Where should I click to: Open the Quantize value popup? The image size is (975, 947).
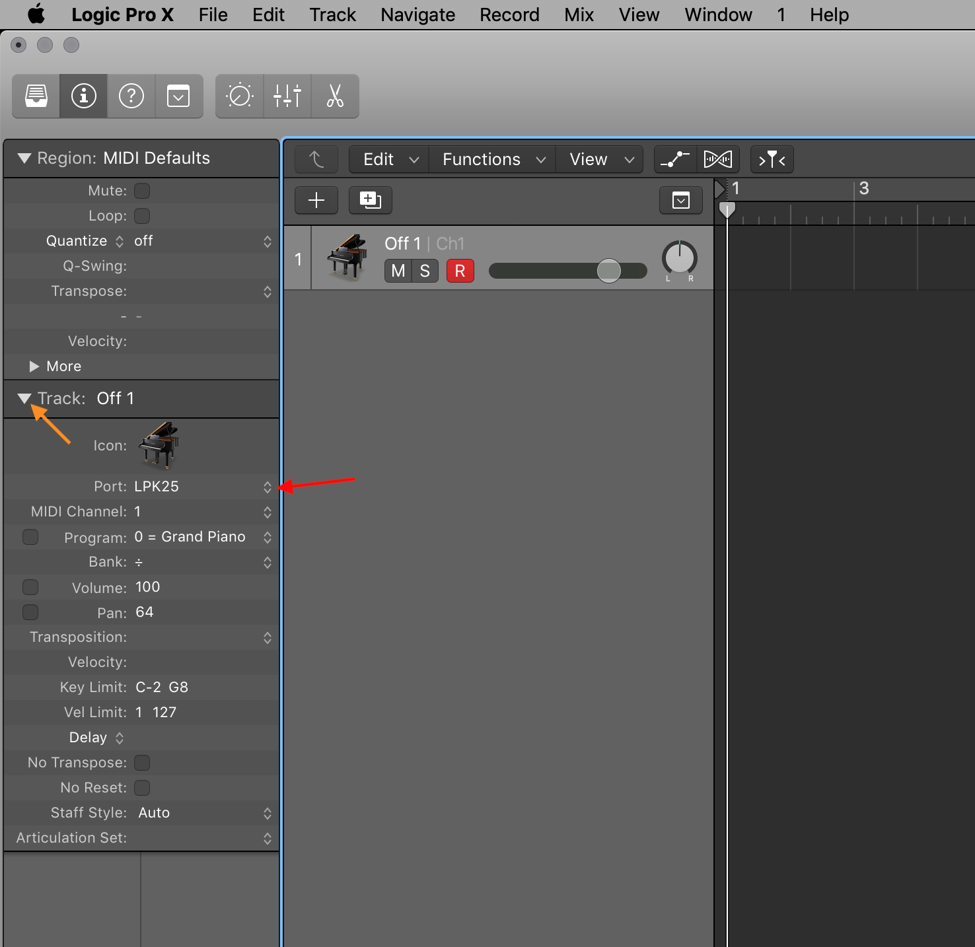203,241
